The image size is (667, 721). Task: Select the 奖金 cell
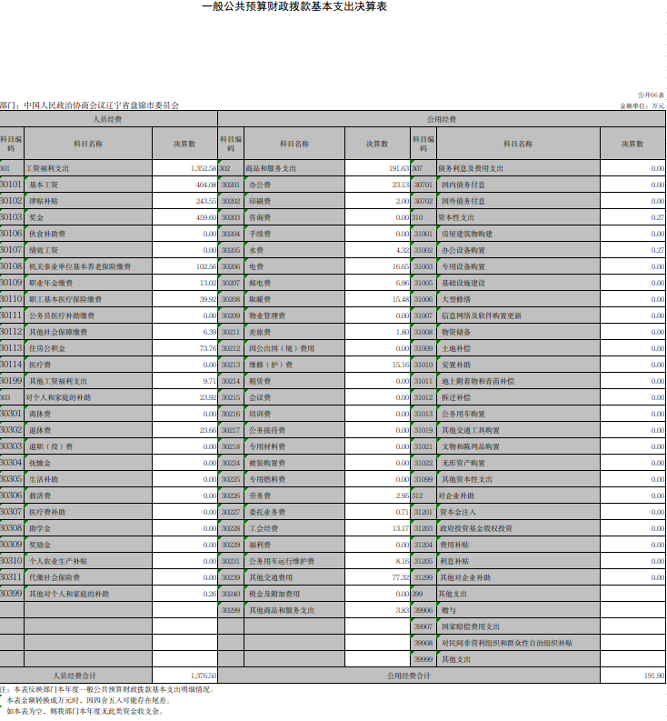coord(88,217)
